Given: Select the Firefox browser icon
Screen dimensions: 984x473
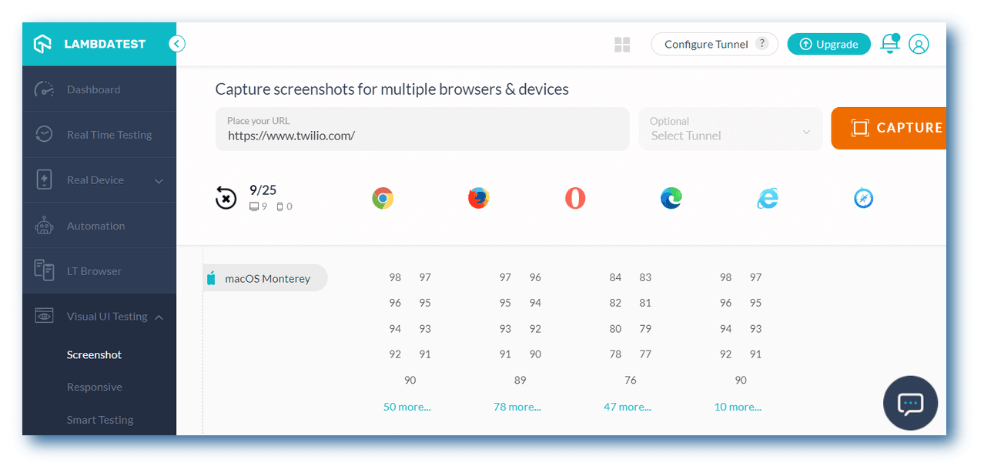Looking at the screenshot, I should tap(479, 199).
